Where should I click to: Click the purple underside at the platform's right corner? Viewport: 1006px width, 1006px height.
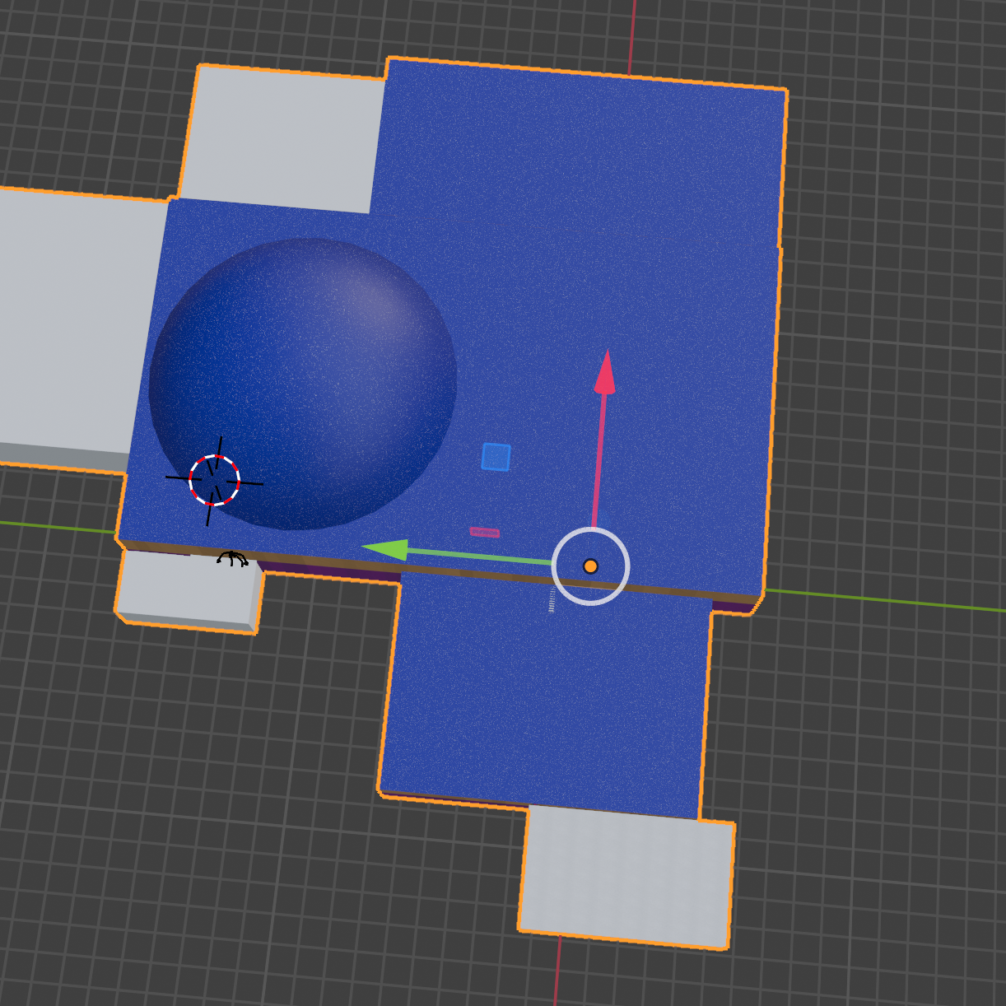[x=734, y=608]
